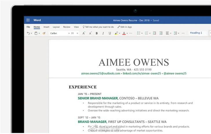Image resolution: width=211 pixels, height=134 pixels.
Task: Click the Decrease Indent icon
Action: pyautogui.click(x=154, y=33)
